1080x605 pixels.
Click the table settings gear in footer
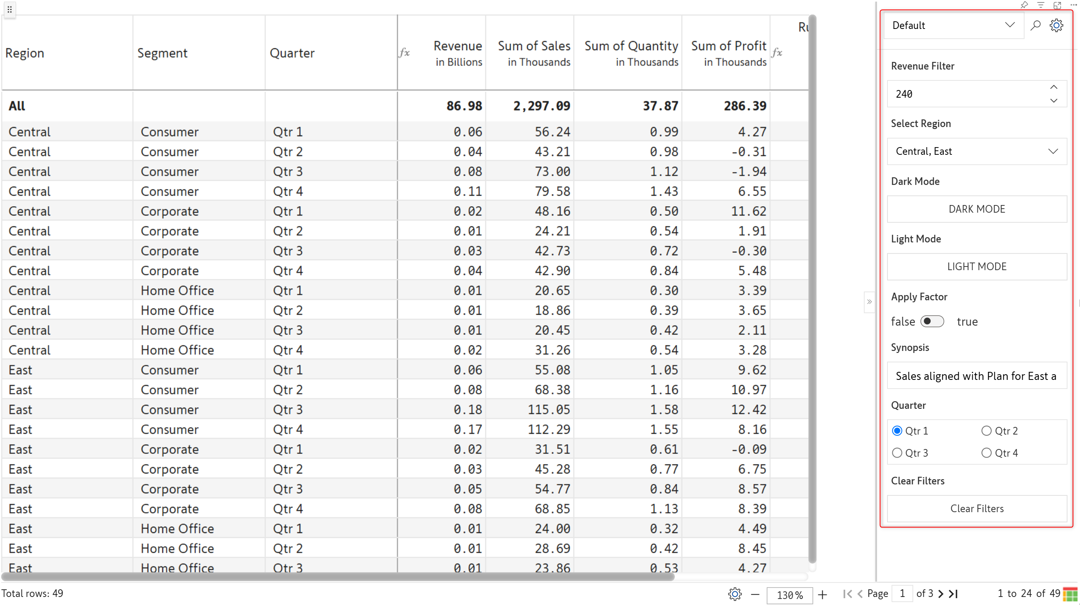click(x=734, y=594)
